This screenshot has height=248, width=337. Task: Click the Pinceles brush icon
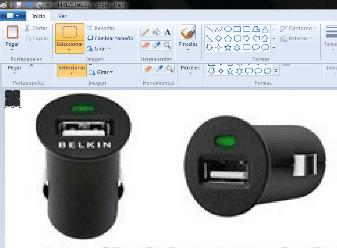point(188,32)
